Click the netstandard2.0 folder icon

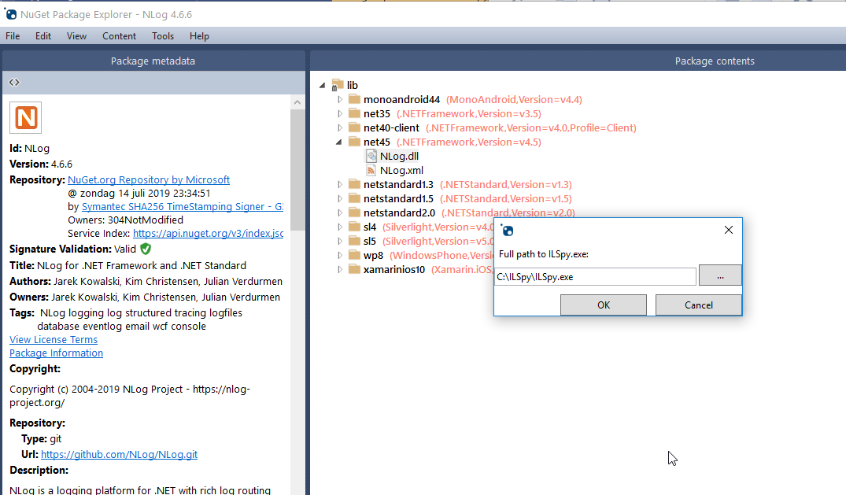354,212
